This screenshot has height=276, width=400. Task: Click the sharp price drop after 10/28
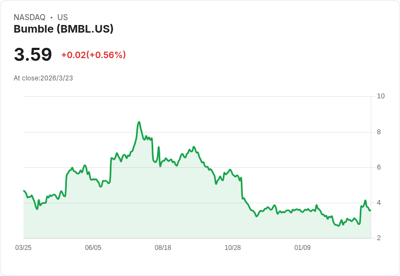coord(242,187)
